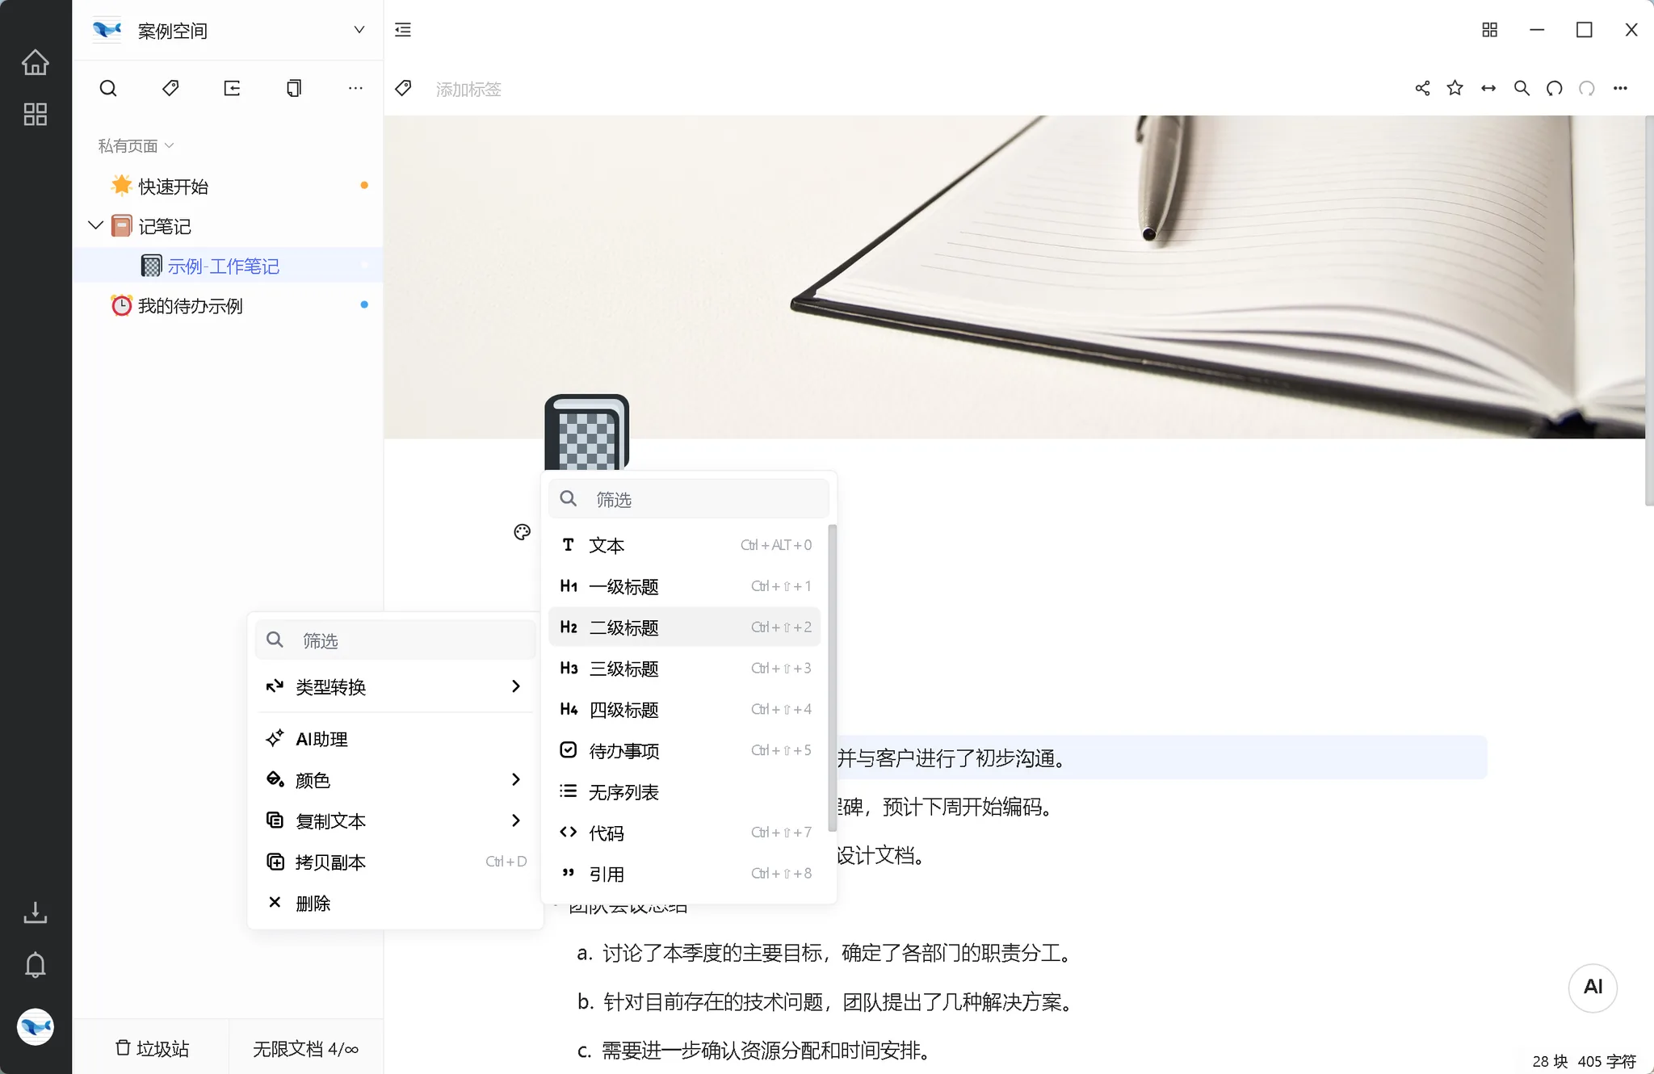Click the sidebar tag icon
1654x1074 pixels.
click(170, 88)
